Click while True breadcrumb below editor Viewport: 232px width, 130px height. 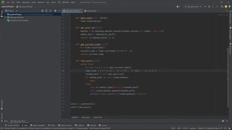98,117
